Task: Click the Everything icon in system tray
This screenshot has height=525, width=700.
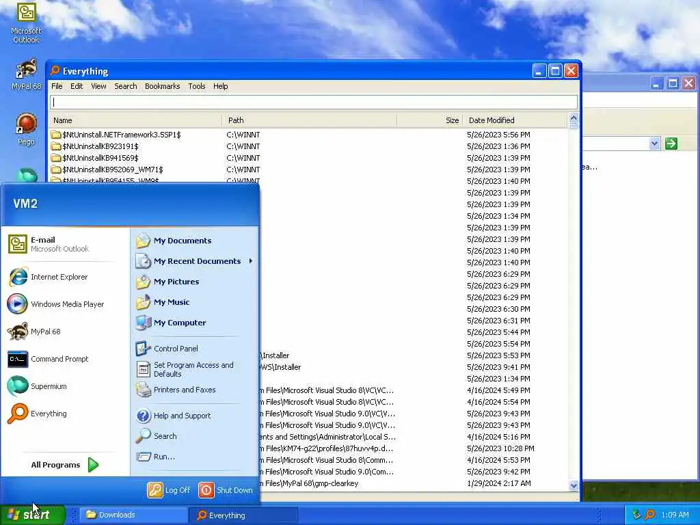Action: click(649, 515)
